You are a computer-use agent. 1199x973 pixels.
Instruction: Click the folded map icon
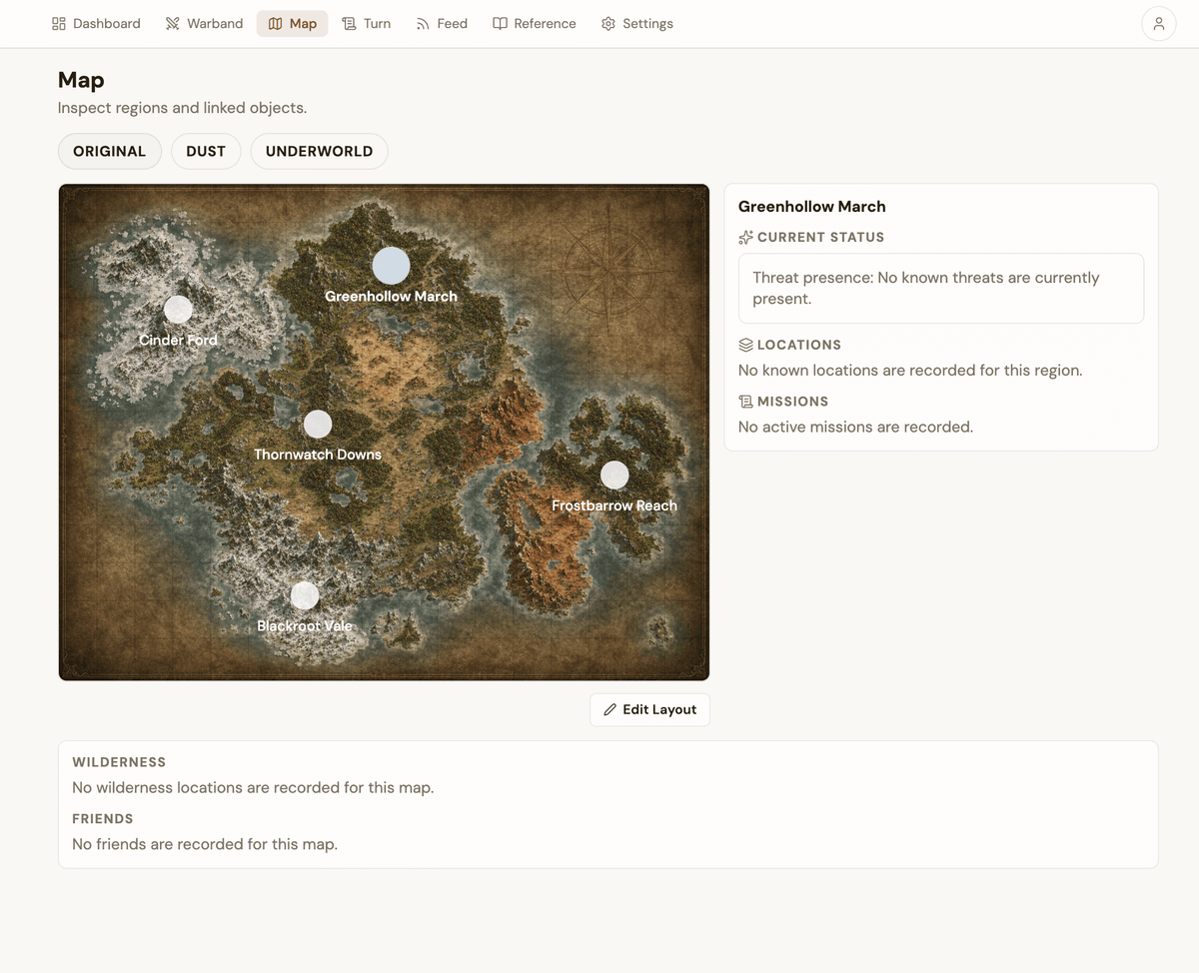pos(276,23)
